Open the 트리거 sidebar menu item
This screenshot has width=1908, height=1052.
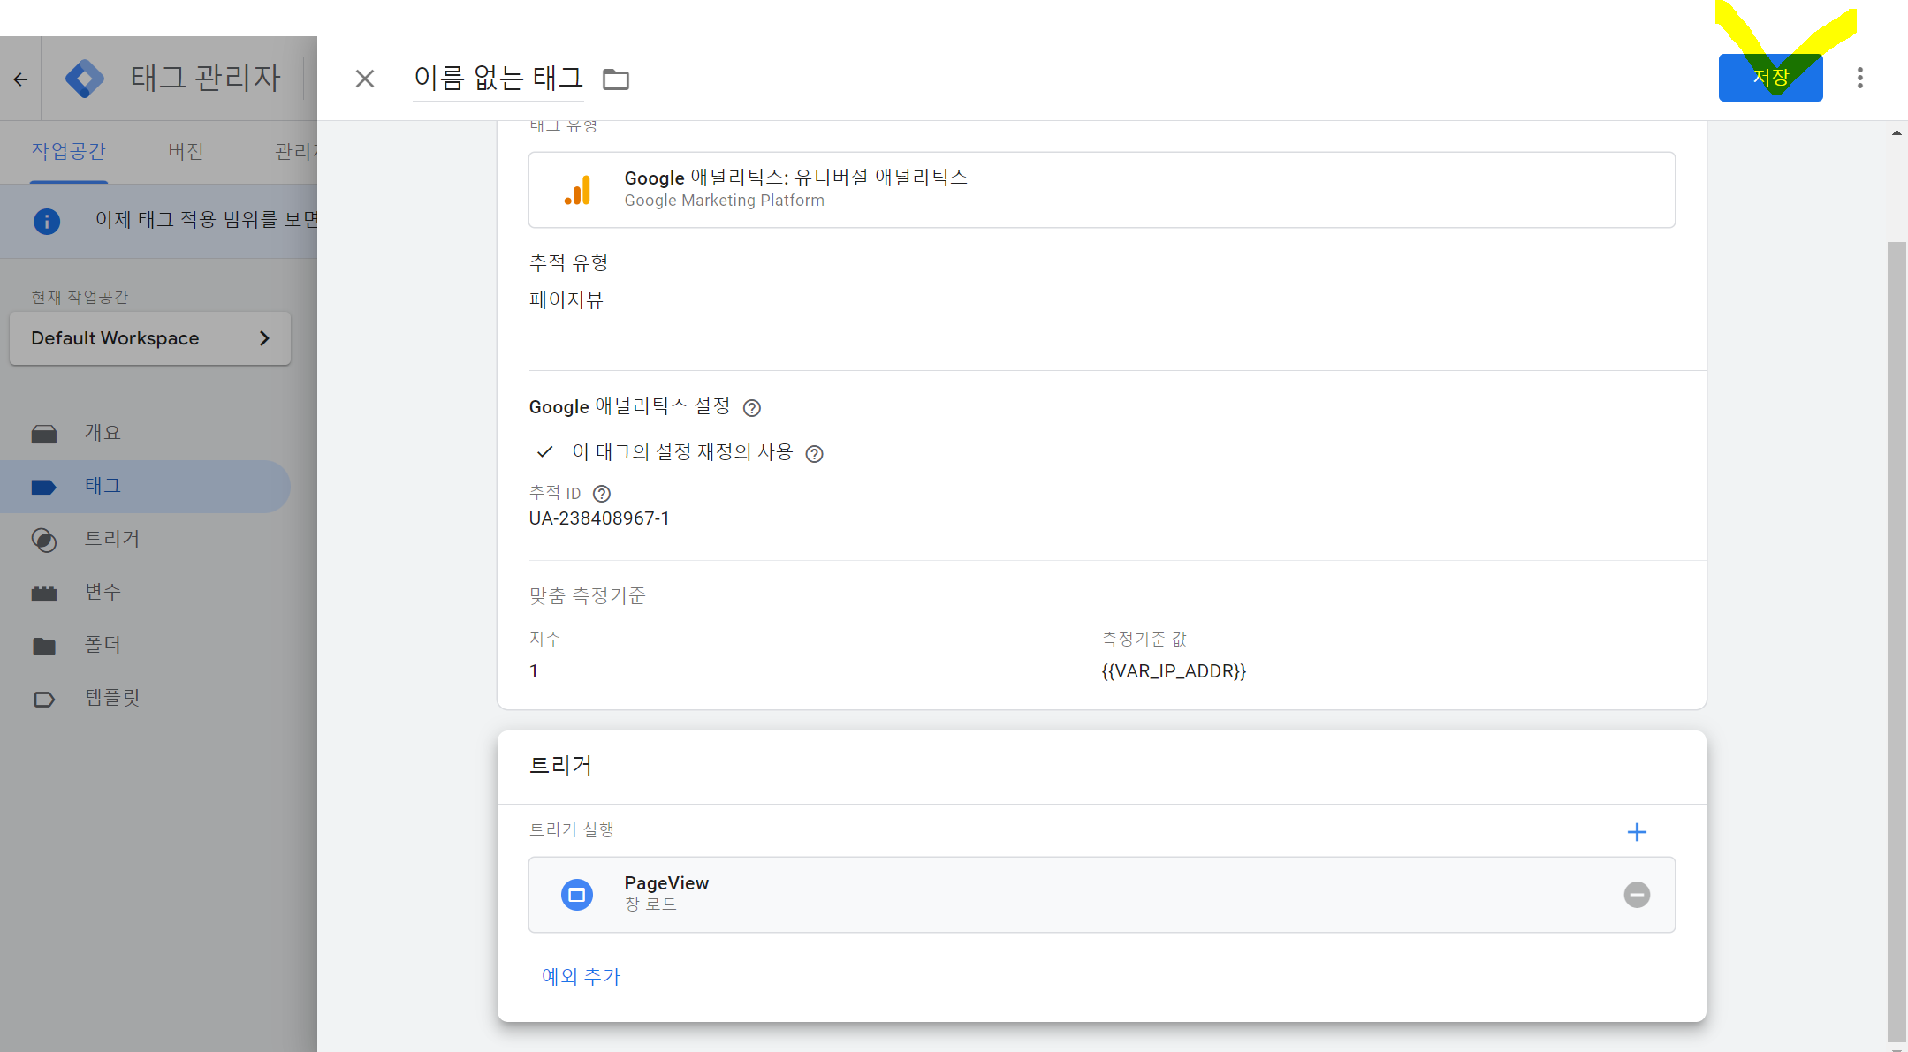point(111,539)
